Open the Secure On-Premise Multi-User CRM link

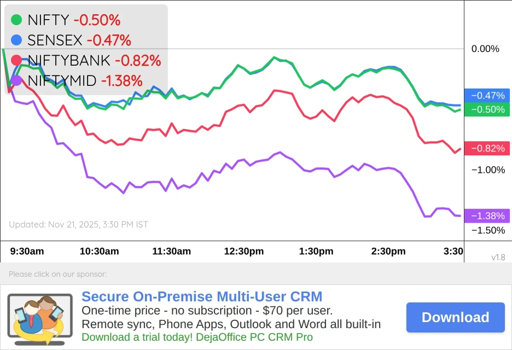tap(202, 297)
